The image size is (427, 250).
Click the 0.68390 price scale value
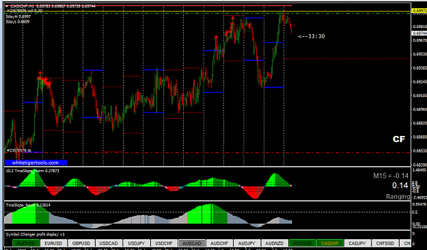coord(420,165)
